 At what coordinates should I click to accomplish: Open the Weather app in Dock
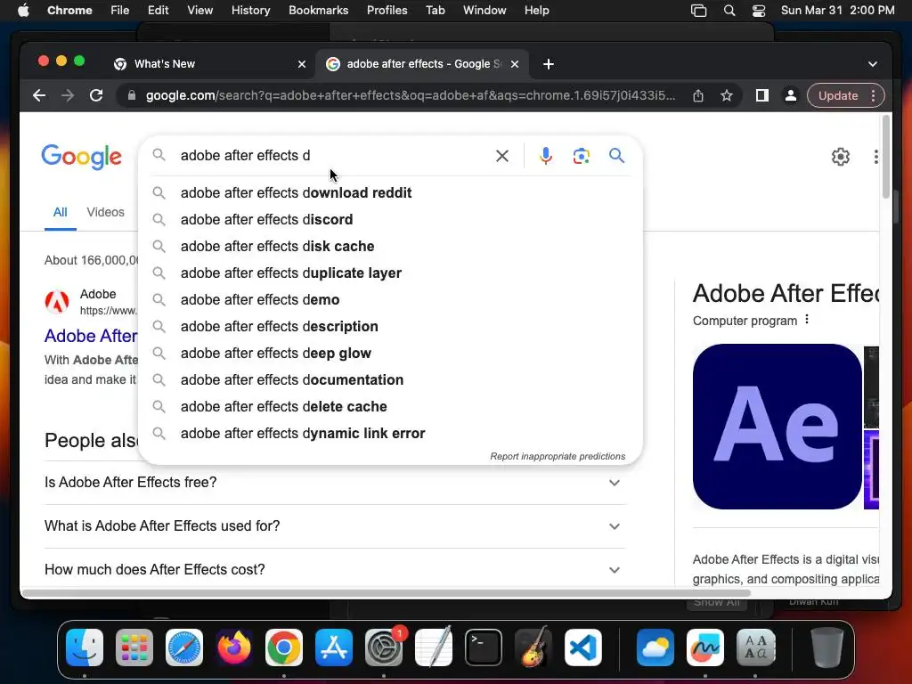[x=655, y=647]
